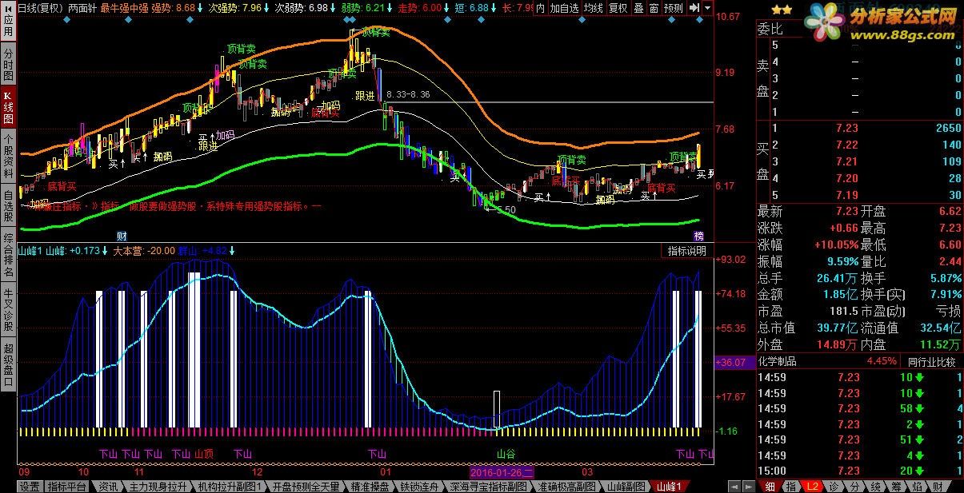Click the 8.33-8.36 price gap label
This screenshot has height=493, width=964.
[408, 94]
